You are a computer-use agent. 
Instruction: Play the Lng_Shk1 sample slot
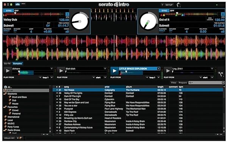(x=168, y=71)
